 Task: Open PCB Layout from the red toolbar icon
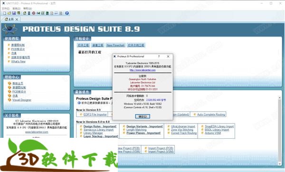pyautogui.click(x=34, y=13)
